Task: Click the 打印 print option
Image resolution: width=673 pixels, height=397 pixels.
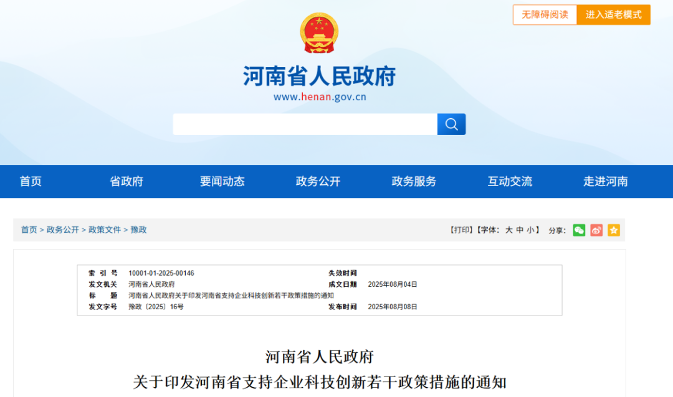Action: pyautogui.click(x=459, y=229)
